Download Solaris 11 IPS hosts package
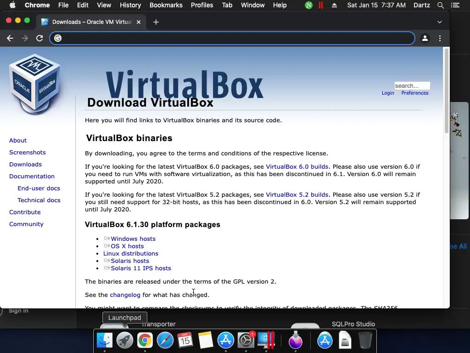 click(141, 268)
